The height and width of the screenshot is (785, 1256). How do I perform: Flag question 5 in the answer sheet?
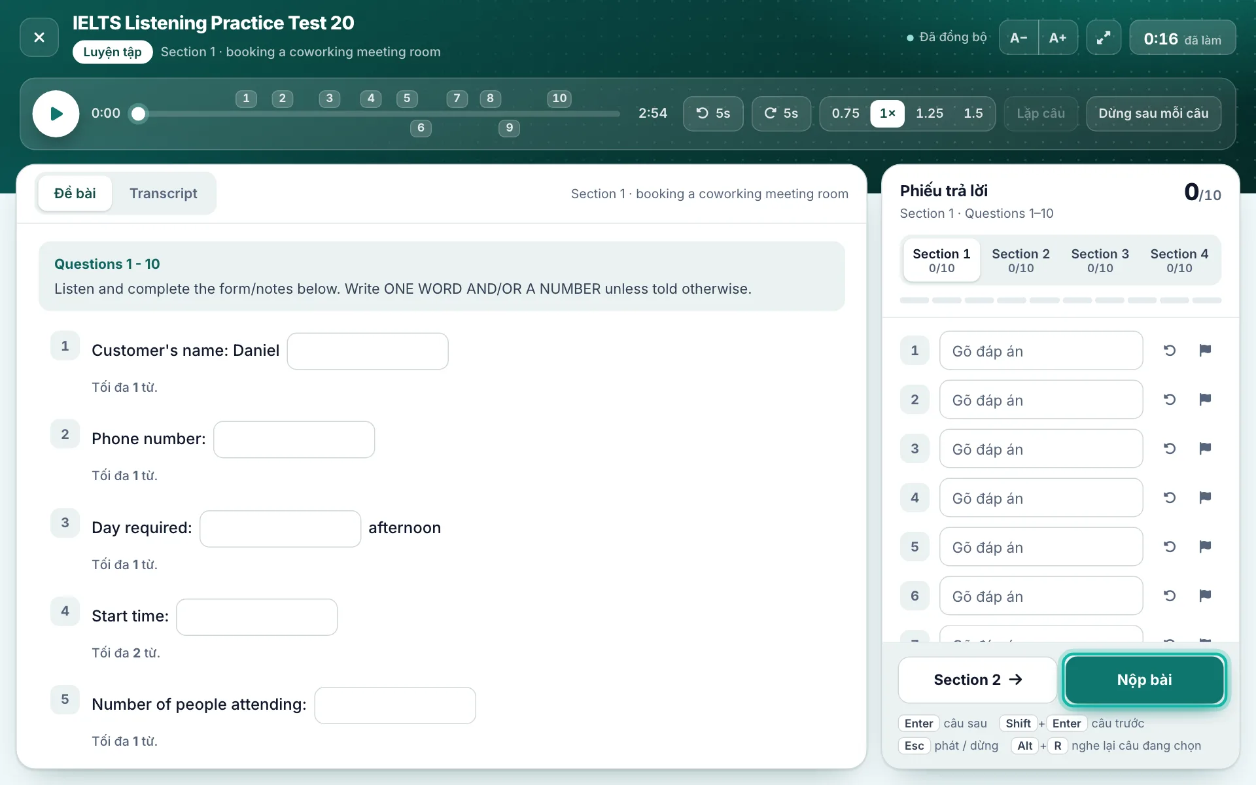pos(1205,547)
